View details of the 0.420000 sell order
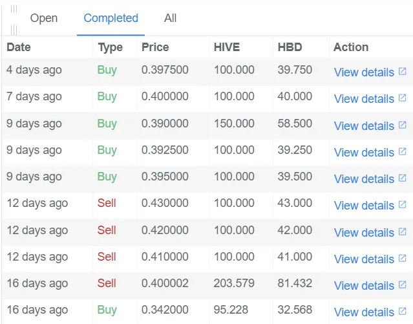This screenshot has height=324, width=413. click(x=364, y=233)
